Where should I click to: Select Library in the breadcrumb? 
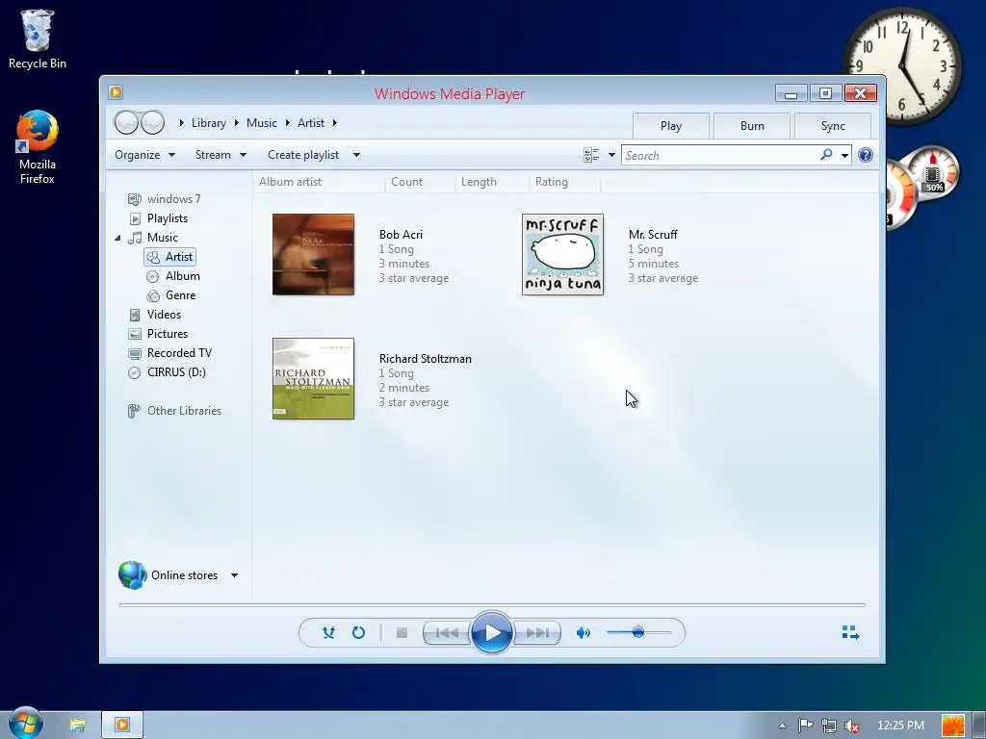pyautogui.click(x=209, y=123)
